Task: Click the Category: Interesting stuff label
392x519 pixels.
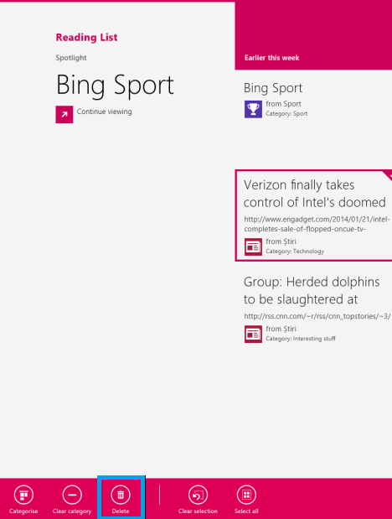Action: 301,339
